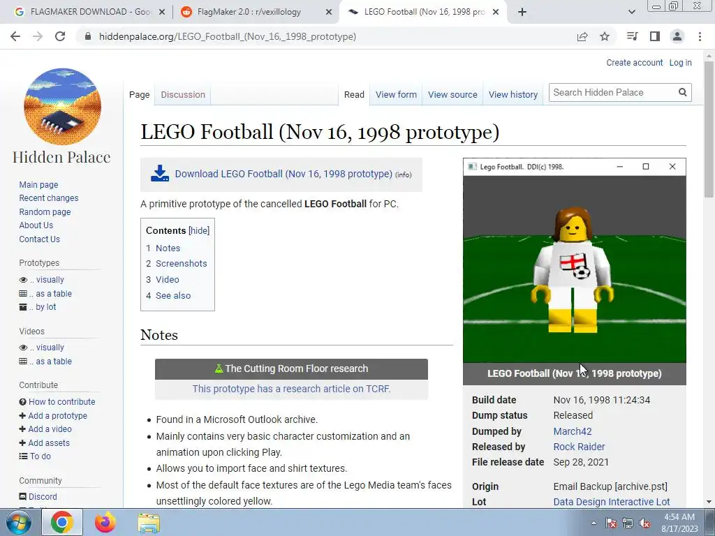Jump to Notes in contents
This screenshot has height=536, width=715.
click(168, 248)
